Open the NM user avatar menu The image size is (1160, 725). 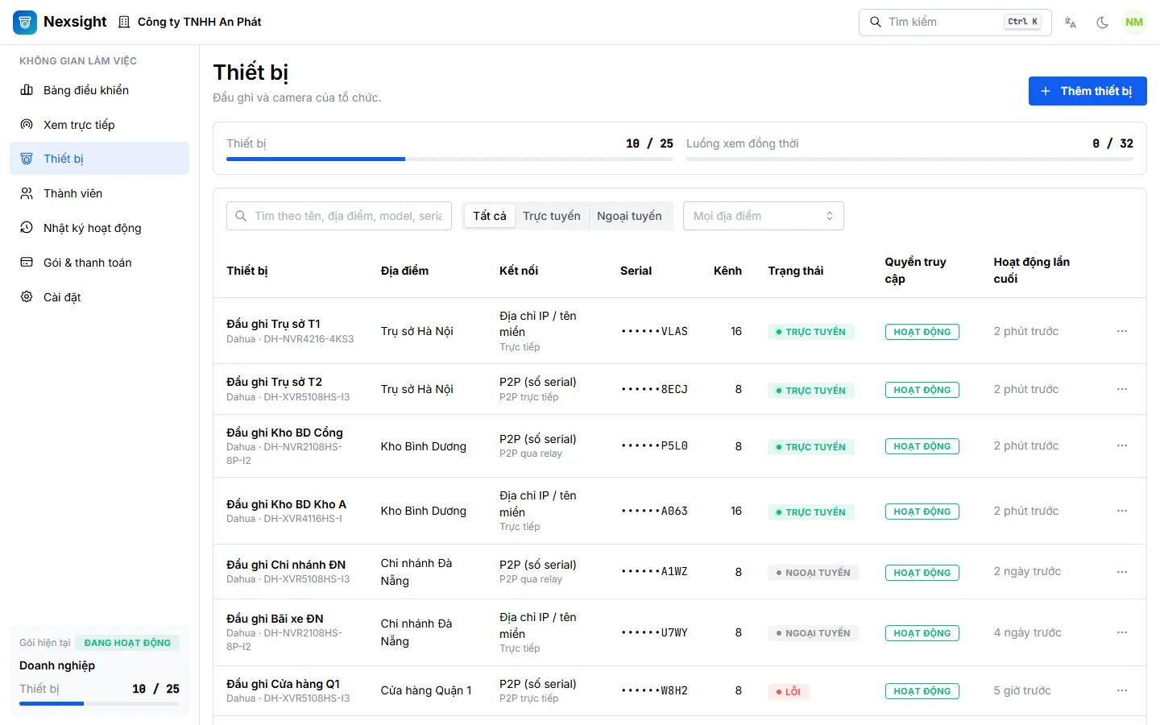(x=1134, y=23)
